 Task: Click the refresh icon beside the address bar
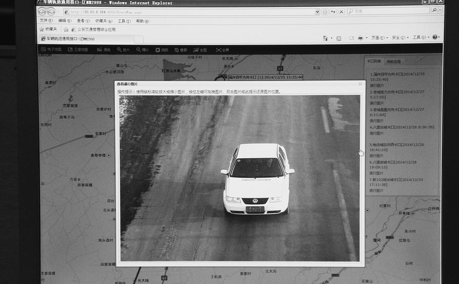pyautogui.click(x=333, y=12)
